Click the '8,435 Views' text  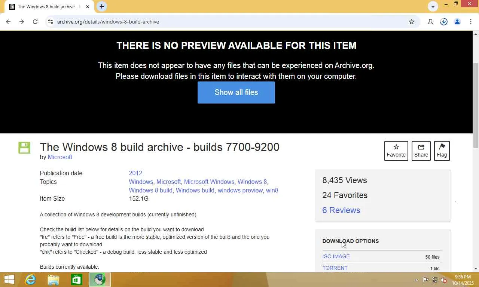pyautogui.click(x=345, y=180)
